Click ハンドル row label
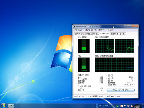 110,77
